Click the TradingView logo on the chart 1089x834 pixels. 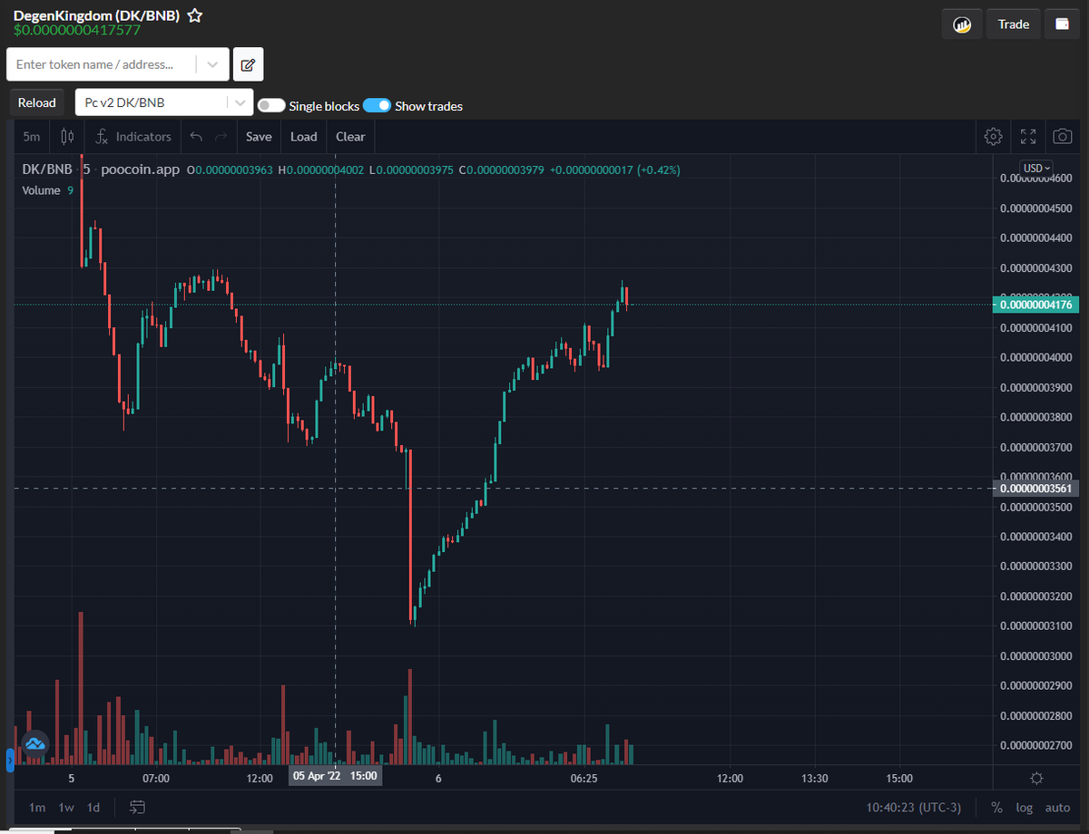tap(34, 743)
